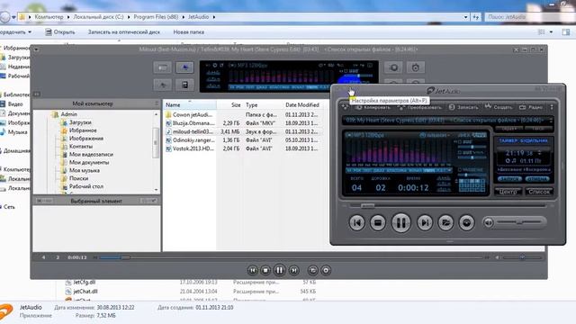Screen dimensions: 576x324
Task: Sort file list by Date Modified column
Action: (303, 104)
